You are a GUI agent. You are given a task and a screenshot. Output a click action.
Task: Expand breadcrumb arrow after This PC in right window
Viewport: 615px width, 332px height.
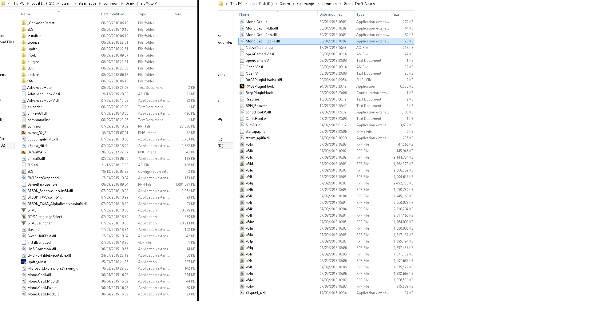click(246, 4)
